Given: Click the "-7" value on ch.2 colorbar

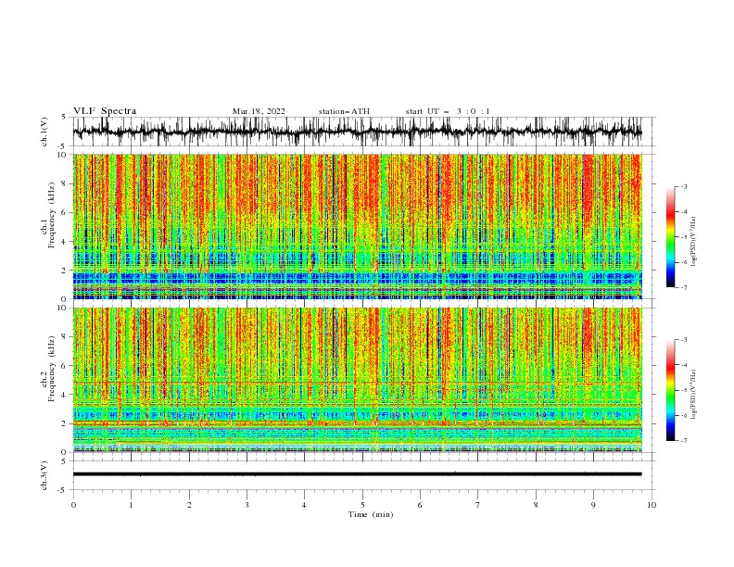Looking at the screenshot, I should point(683,441).
